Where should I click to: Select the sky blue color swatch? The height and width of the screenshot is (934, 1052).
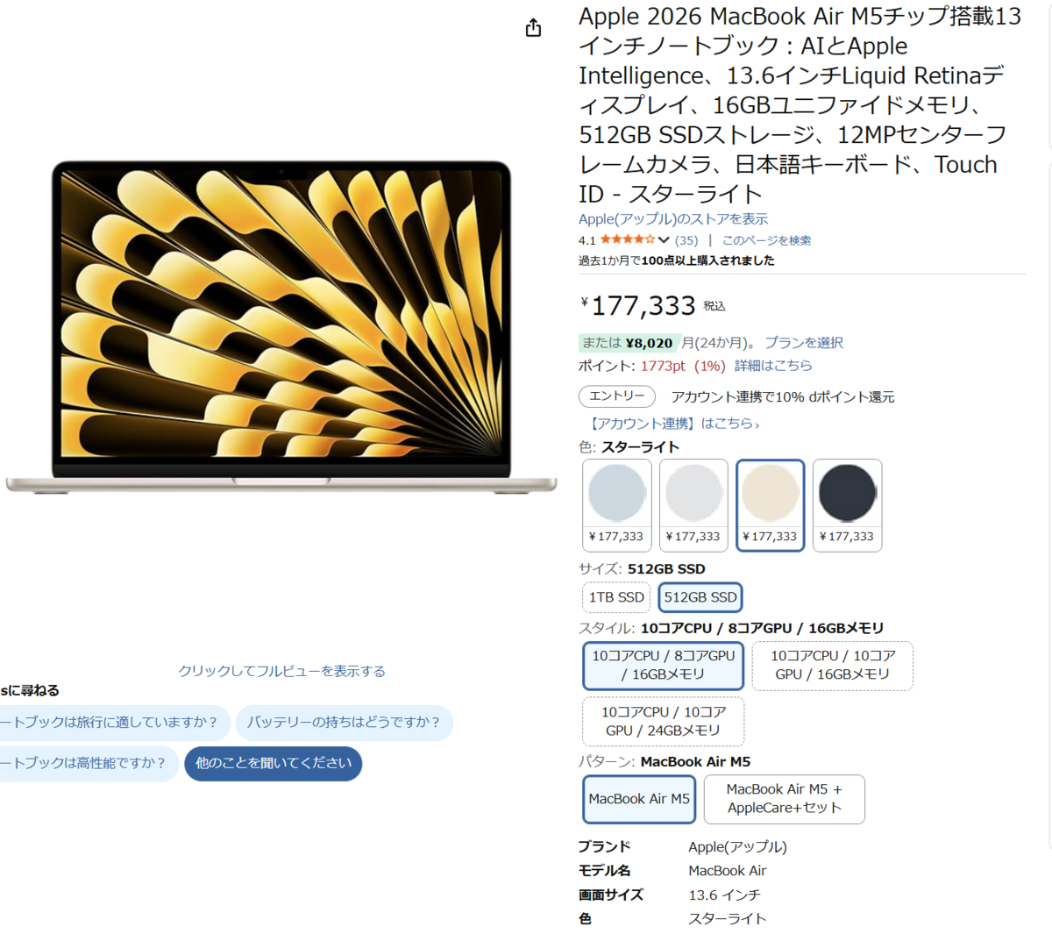(617, 505)
